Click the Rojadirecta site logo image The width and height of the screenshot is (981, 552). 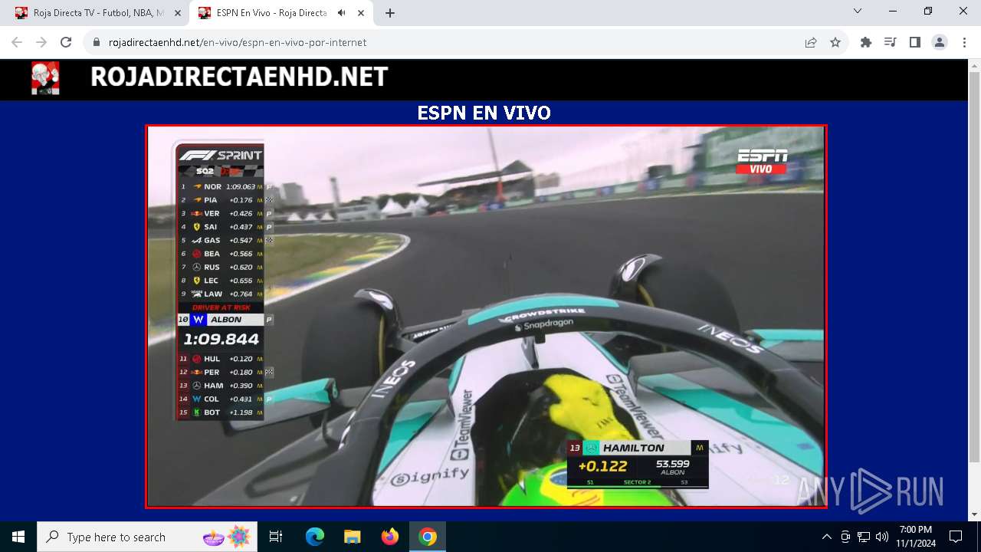point(45,78)
